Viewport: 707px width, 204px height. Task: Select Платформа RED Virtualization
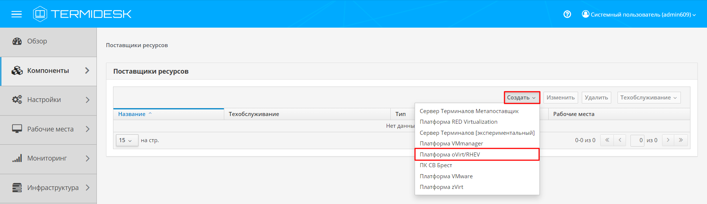[477, 122]
